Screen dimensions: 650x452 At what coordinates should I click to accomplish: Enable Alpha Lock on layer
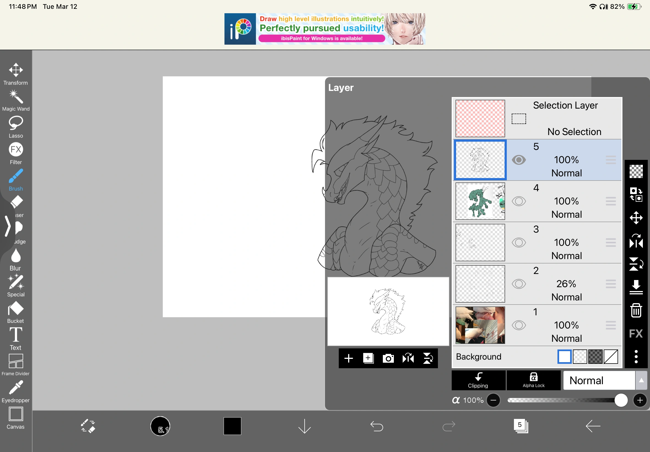click(533, 380)
